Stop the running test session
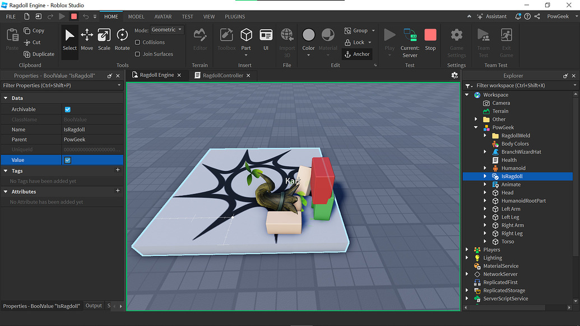This screenshot has height=326, width=580. coord(430,40)
